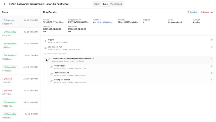Switch to the Editor tab
Viewport: 216px width, 122px height.
point(96,4)
